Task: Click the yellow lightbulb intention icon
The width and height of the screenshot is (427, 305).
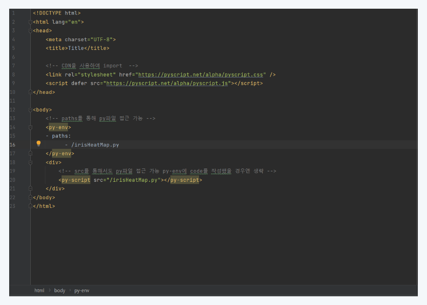Action: [39, 144]
